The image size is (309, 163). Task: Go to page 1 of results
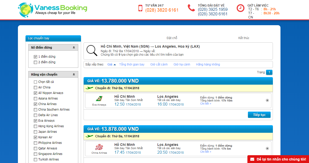click(x=269, y=72)
